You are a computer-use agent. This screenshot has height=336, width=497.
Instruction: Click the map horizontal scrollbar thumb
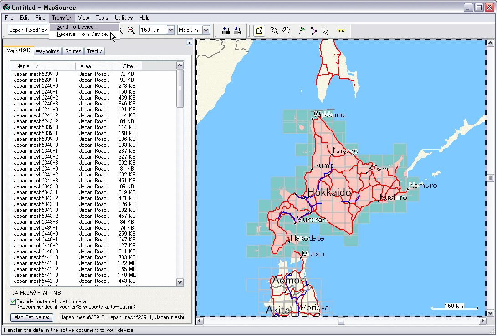[341, 321]
